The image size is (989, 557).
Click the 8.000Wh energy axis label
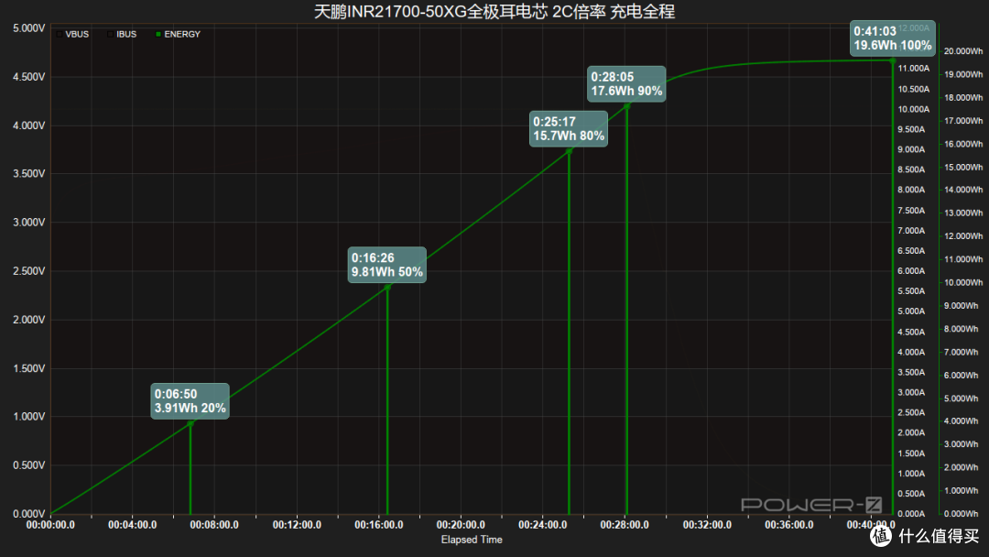point(962,329)
